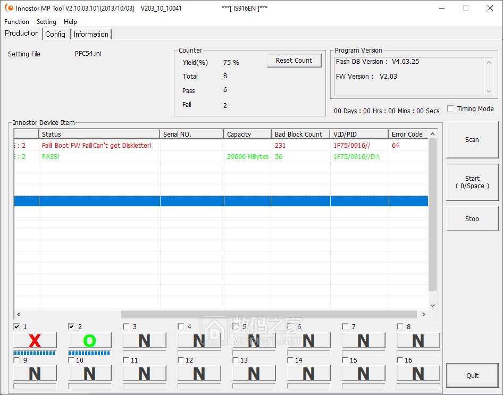
Task: Click the Quit button
Action: click(x=472, y=375)
